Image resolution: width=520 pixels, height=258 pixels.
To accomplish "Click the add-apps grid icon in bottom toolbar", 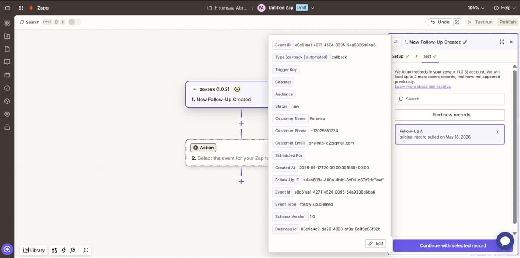I will [54, 250].
